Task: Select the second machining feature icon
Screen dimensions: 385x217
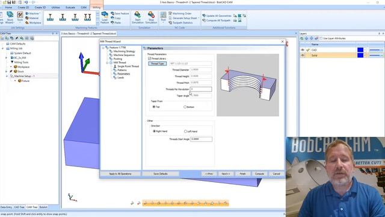Action: (63, 17)
